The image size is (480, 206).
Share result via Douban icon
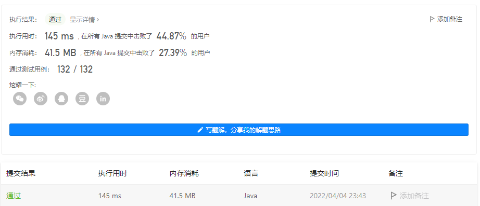click(82, 99)
